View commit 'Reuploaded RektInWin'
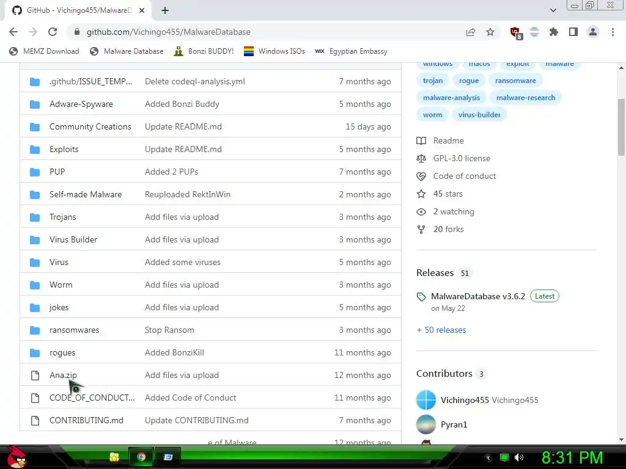The height and width of the screenshot is (469, 626). coord(188,194)
